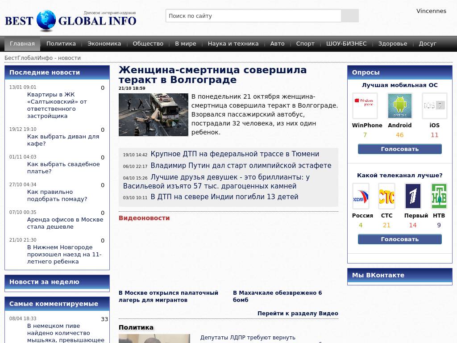Choose the СТС channel logo

point(386,196)
